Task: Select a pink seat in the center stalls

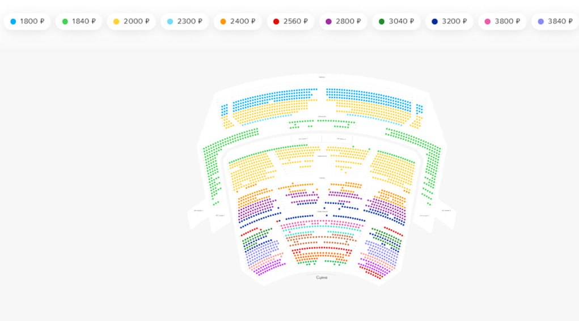Action: (x=318, y=222)
